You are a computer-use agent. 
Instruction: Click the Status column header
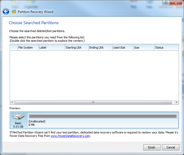[x=167, y=48]
